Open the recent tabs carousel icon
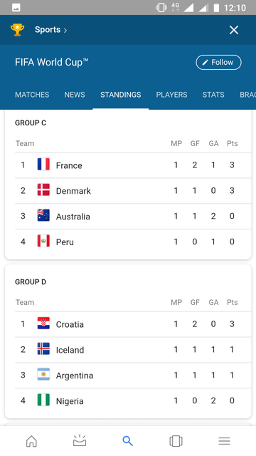The height and width of the screenshot is (456, 256). (176, 441)
